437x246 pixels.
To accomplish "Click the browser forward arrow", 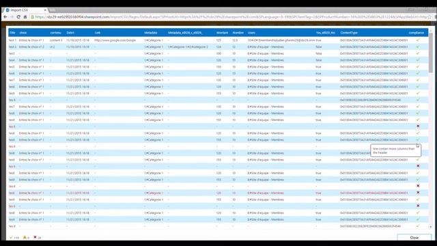I will pyautogui.click(x=12, y=17).
